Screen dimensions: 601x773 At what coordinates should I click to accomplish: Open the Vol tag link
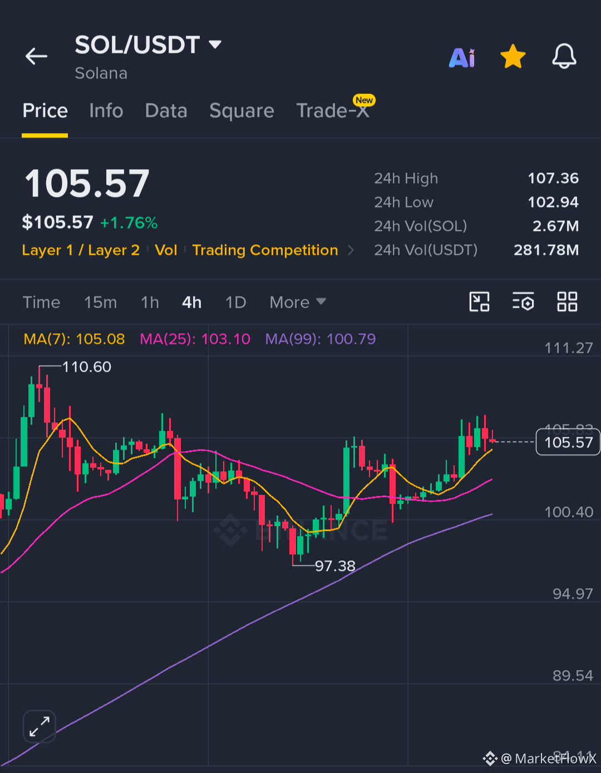point(166,250)
